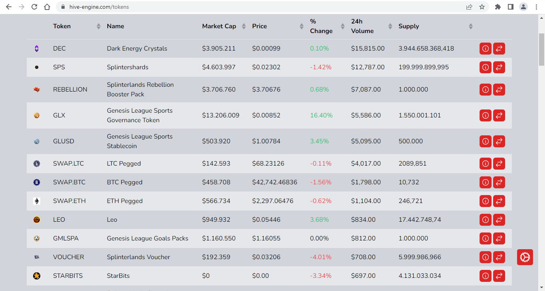545x291 pixels.
Task: Click the SWAP.LTC supply 2089,851
Action: coord(413,164)
